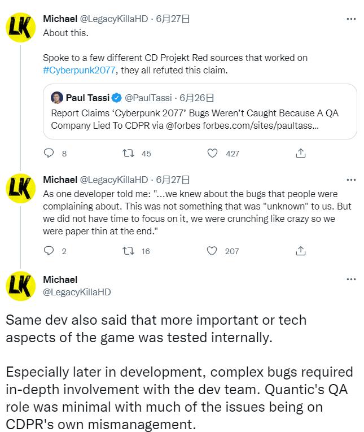Reply to the first tweet about CD Projekt Red
364x432 pixels.
[49, 153]
